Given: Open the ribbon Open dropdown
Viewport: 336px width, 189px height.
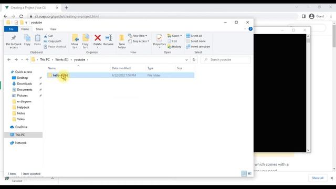Looking at the screenshot, I should [x=175, y=36].
